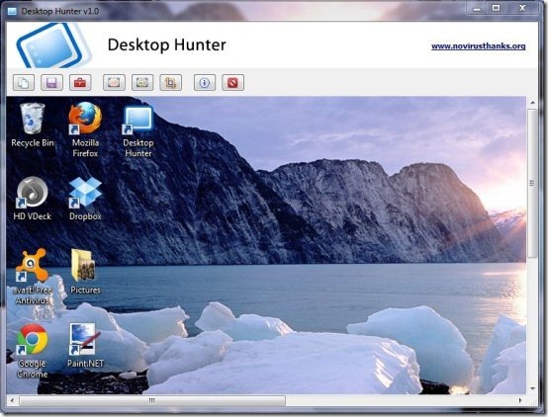548x417 pixels.
Task: Open the red toolbox settings icon
Action: click(x=80, y=83)
